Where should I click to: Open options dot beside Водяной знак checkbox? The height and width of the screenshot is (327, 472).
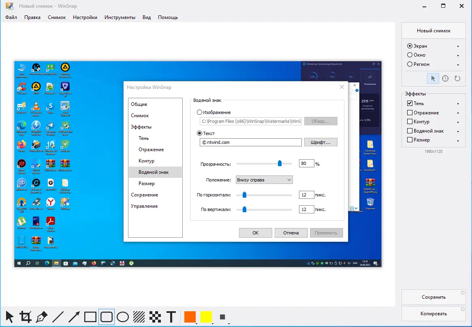tap(458, 131)
